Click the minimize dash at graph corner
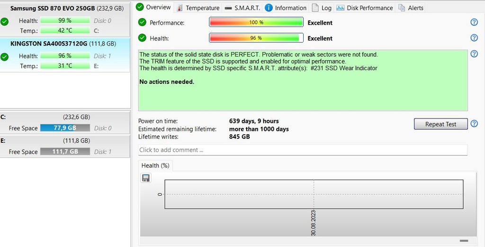Image resolution: width=485 pixels, height=247 pixels. click(464, 240)
